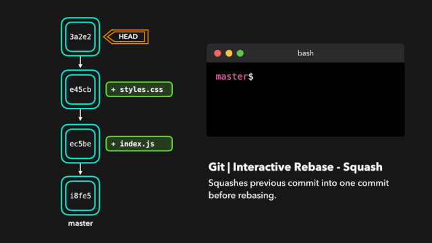Click the yellow minimize dot in terminal

[x=229, y=53]
